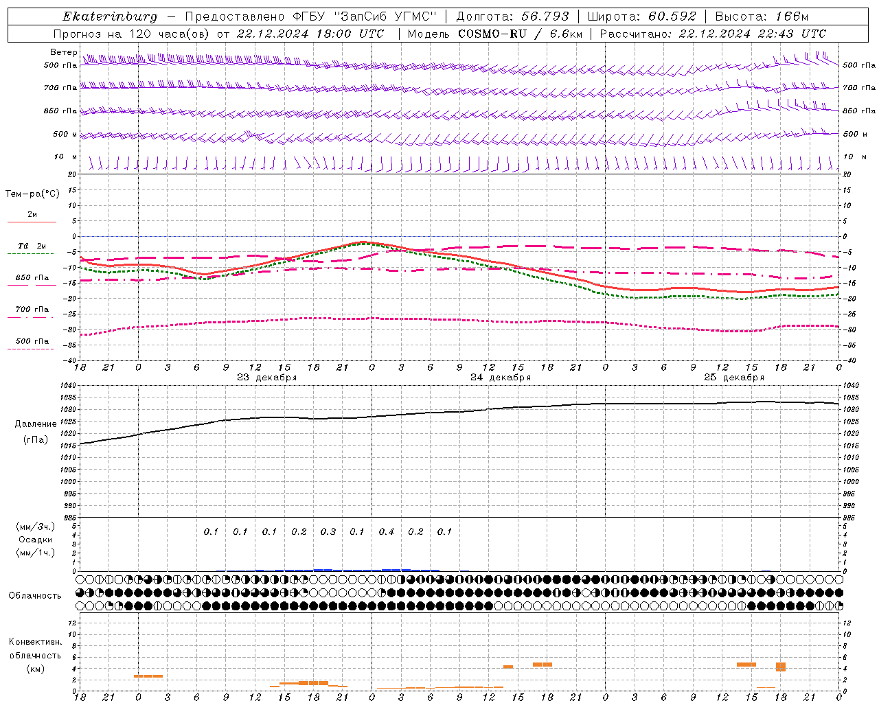879x703 pixels.
Task: Click the "Рассчитано: 22.12.2024 22:43 UTC" timestamp
Action: coord(713,34)
